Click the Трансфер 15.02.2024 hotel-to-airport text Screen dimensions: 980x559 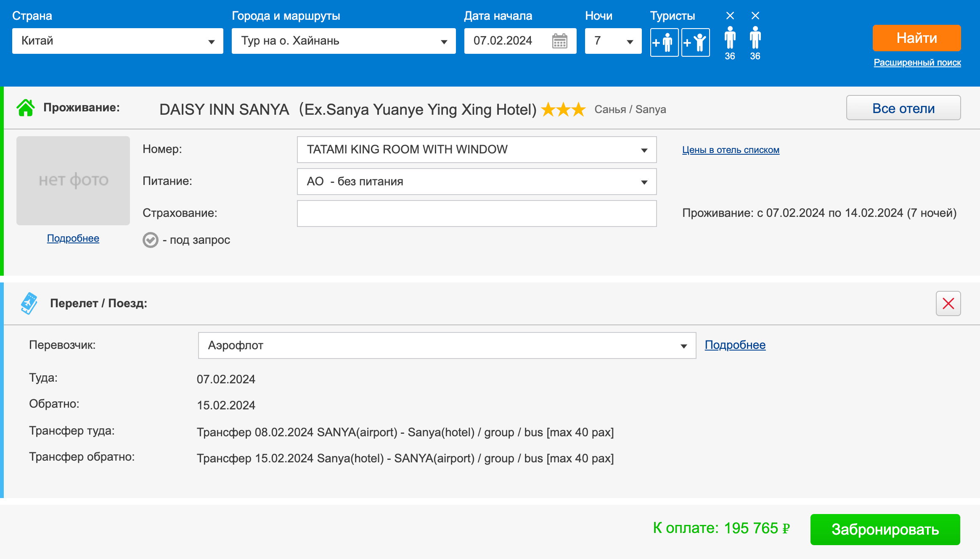click(405, 458)
